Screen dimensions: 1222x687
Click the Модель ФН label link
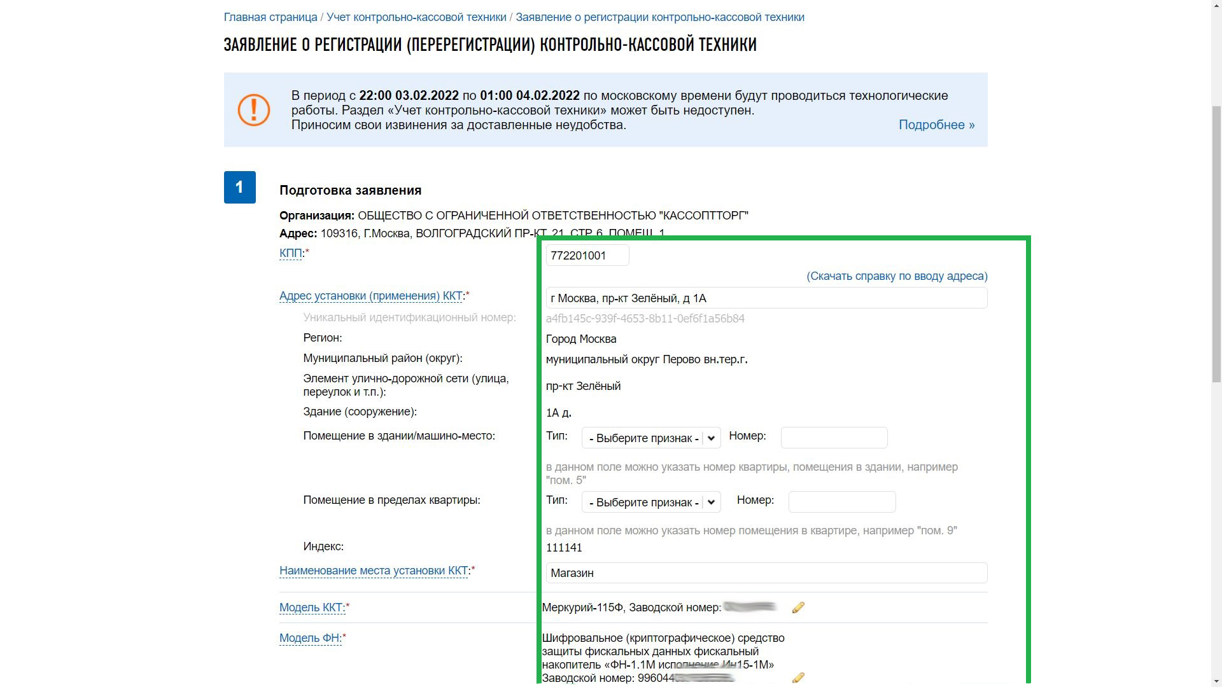(310, 638)
